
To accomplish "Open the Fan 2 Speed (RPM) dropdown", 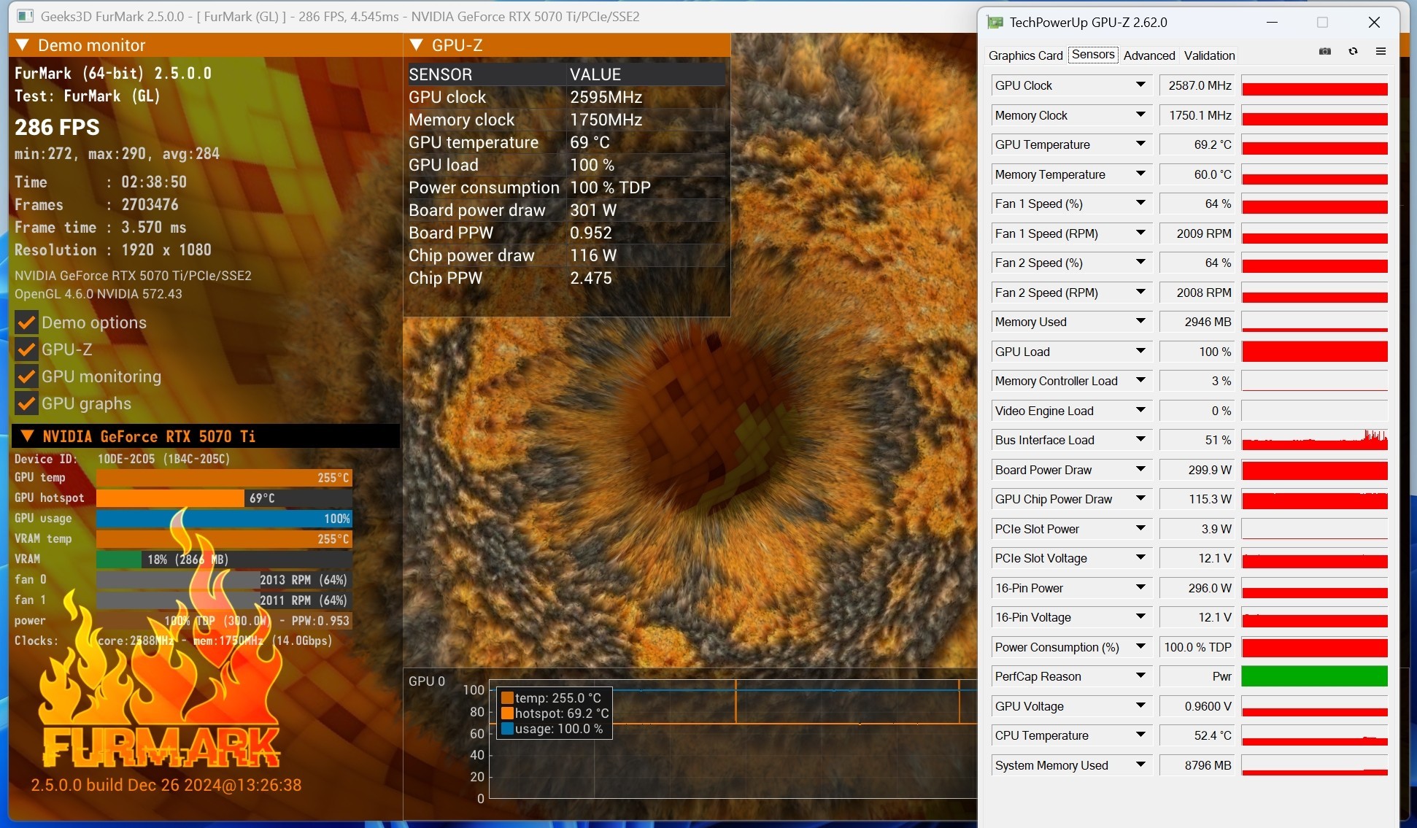I will [1140, 293].
